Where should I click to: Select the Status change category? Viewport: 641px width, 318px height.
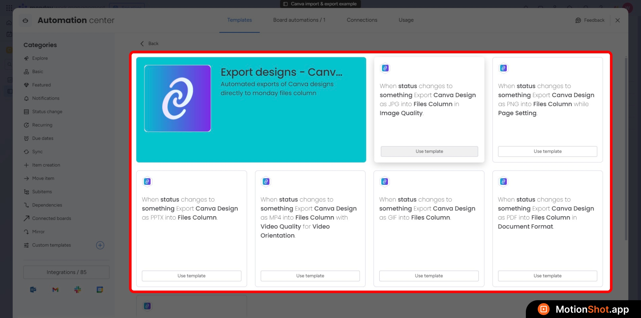(47, 112)
